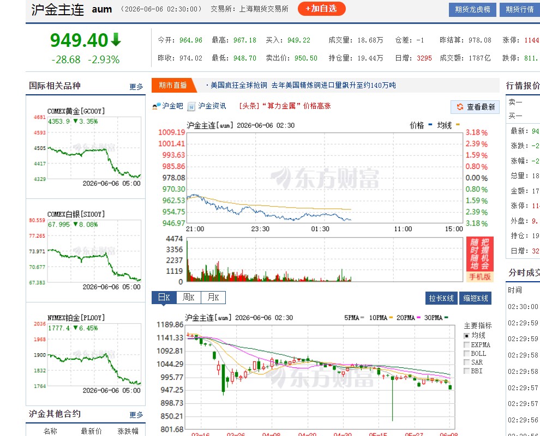Click the NYMEX铂金[PL00Y] title
This screenshot has height=436, width=540.
(76, 318)
